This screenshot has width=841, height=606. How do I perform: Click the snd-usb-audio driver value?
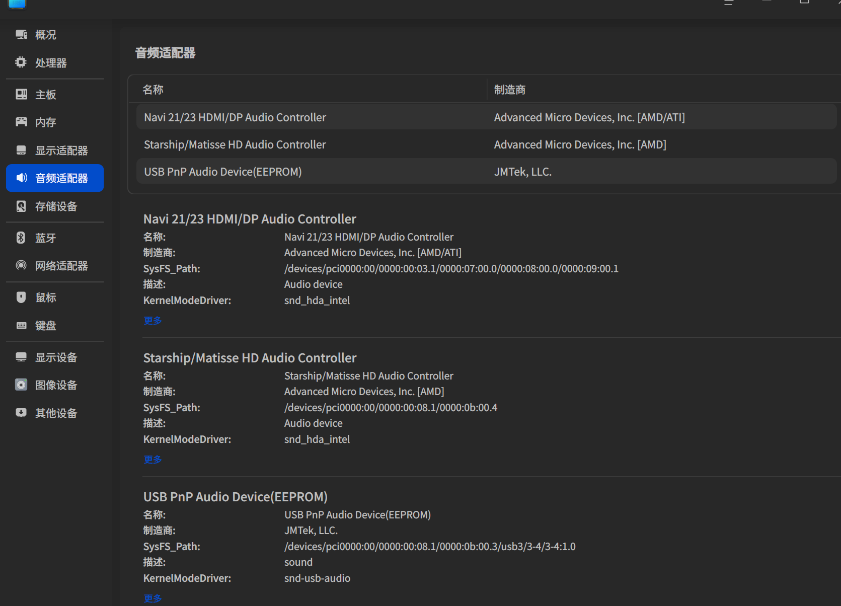tap(317, 578)
